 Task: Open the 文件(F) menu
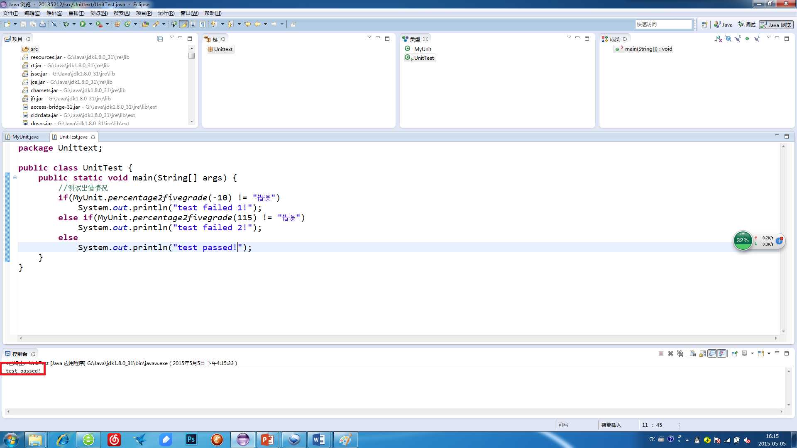point(11,13)
